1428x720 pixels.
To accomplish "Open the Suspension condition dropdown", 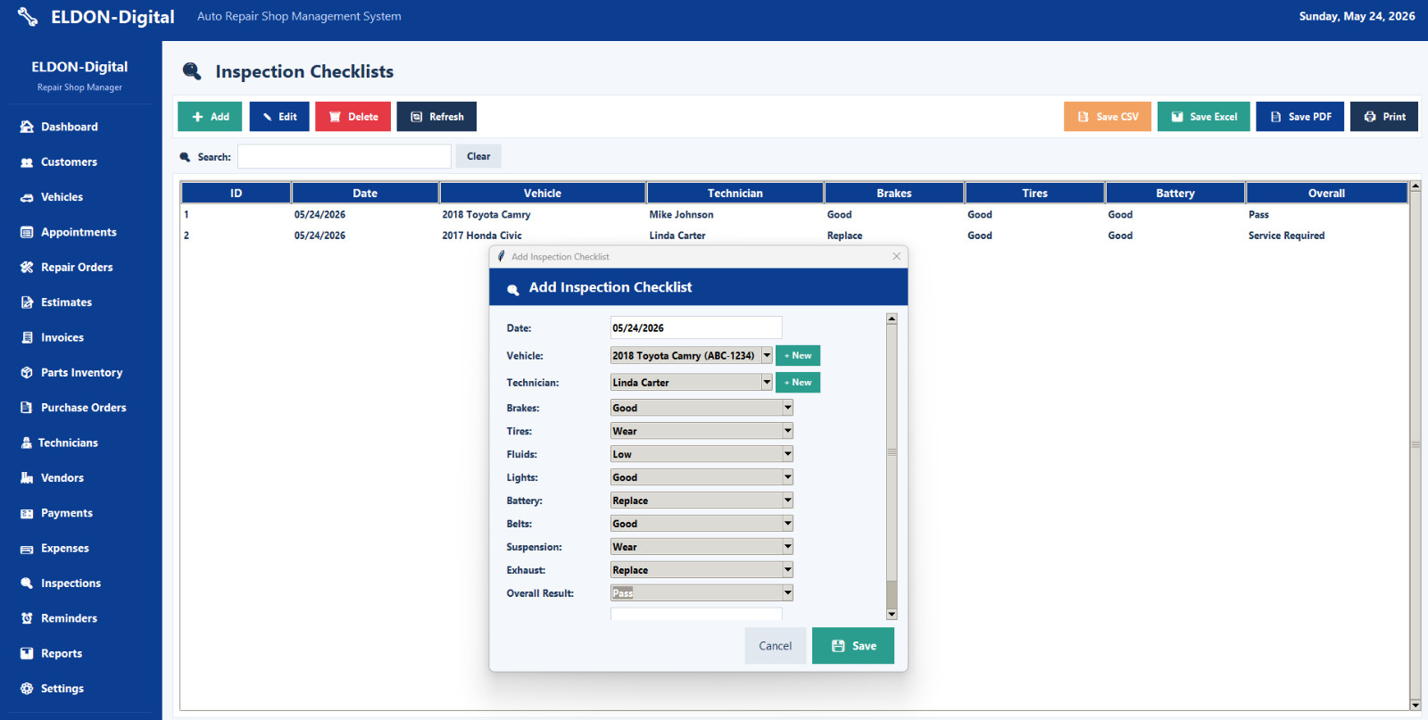I will pyautogui.click(x=702, y=547).
